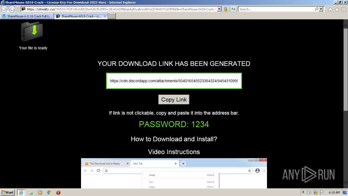The width and height of the screenshot is (348, 196).
Task: Open the search provider dropdown arrow
Action: (321, 9)
